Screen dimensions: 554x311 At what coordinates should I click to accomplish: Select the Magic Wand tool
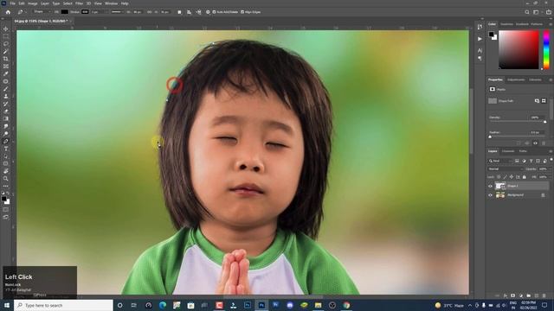(x=6, y=52)
